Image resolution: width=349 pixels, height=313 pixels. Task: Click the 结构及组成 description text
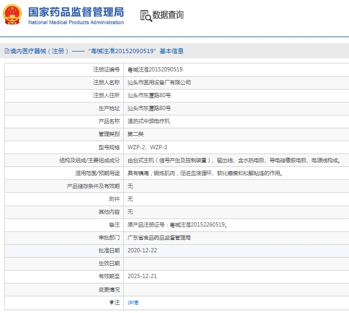click(x=234, y=161)
